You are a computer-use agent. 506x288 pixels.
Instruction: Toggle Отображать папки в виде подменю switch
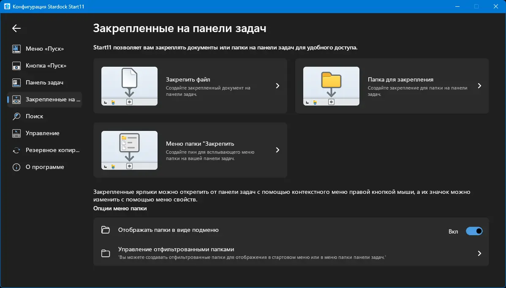click(x=474, y=231)
